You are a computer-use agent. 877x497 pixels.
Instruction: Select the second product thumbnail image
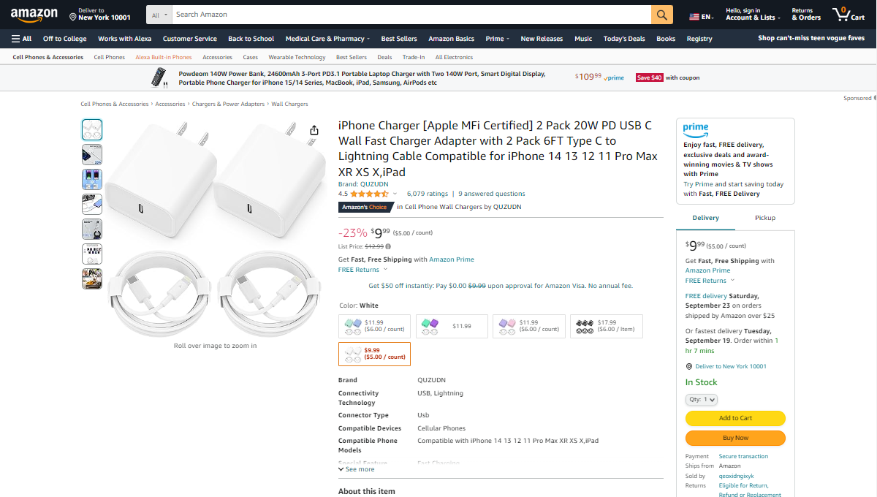(x=92, y=155)
